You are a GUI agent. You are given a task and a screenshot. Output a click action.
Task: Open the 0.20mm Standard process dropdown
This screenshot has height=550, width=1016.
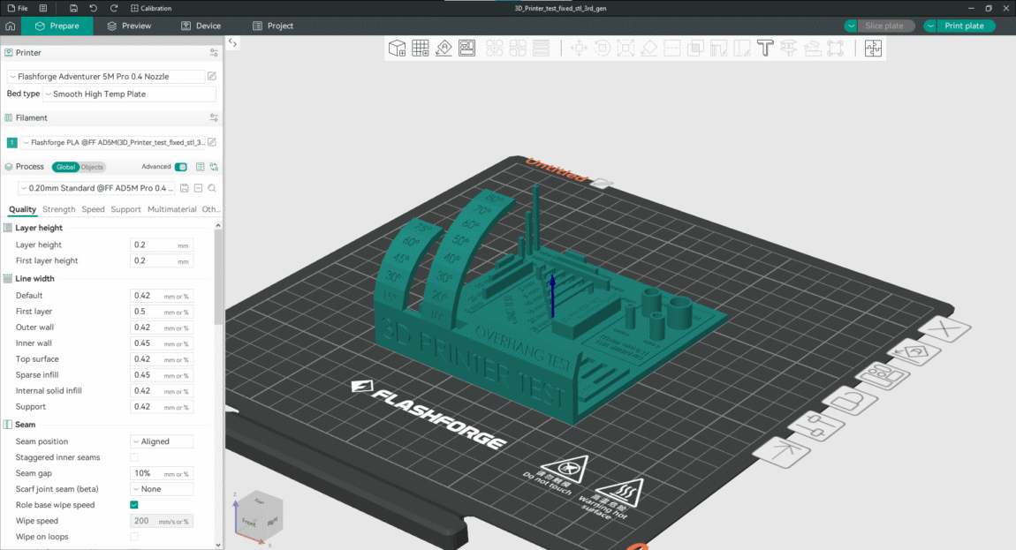point(96,188)
